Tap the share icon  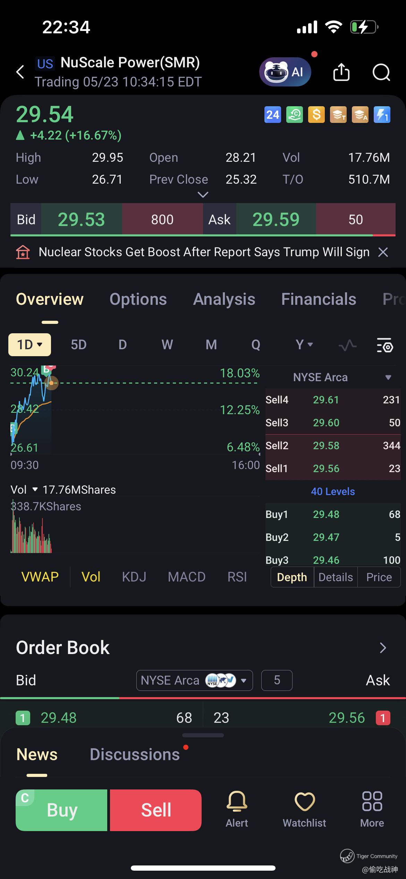pyautogui.click(x=341, y=72)
